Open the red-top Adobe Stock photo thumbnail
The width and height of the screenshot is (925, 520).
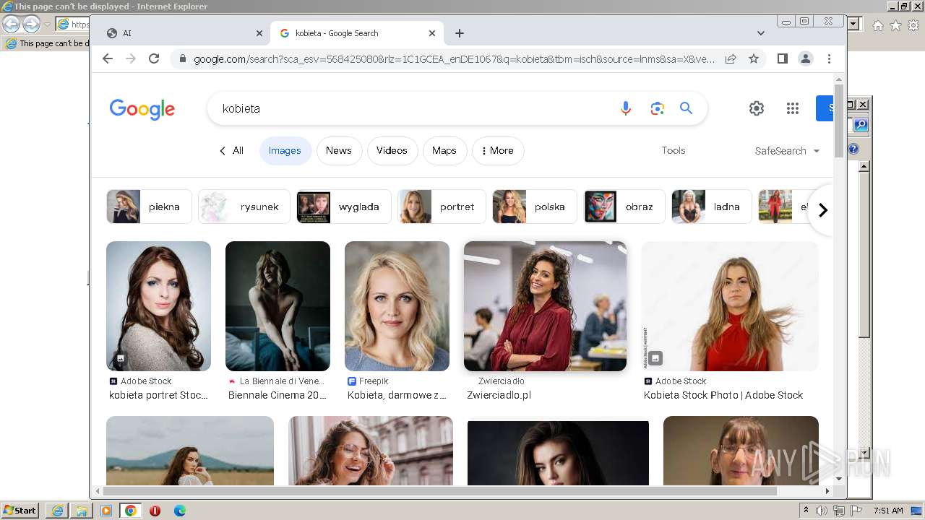pyautogui.click(x=730, y=306)
